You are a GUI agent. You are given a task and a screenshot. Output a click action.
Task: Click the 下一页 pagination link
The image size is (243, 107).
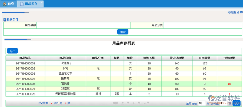(137, 103)
